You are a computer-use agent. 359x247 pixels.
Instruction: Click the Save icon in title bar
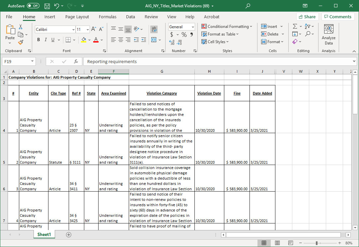point(47,6)
